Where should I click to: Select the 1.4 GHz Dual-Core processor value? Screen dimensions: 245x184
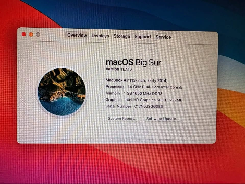tap(155, 87)
